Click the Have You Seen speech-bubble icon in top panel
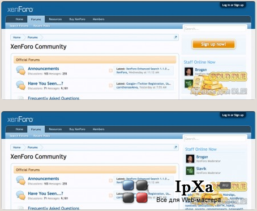 (x=20, y=85)
